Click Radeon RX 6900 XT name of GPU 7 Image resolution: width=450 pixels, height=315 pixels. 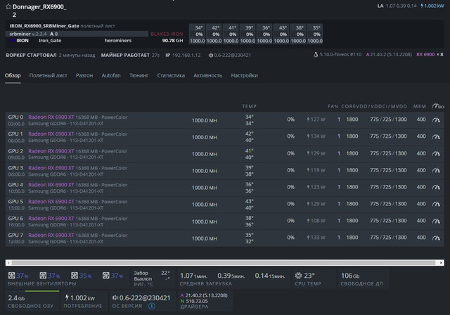[x=51, y=235]
